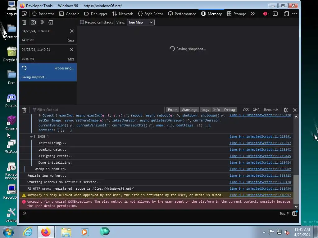Show more tools chevron
The width and height of the screenshot is (318, 238).
[252, 14]
